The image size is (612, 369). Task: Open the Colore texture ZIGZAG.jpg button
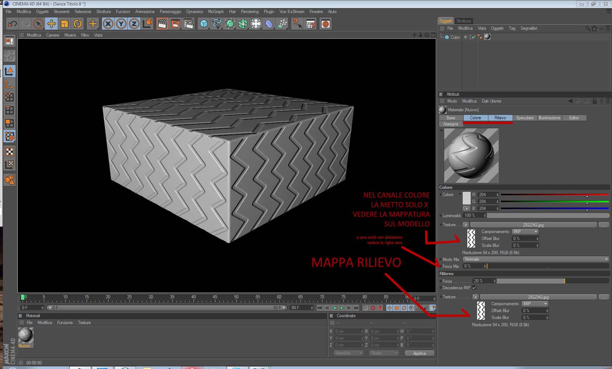click(x=533, y=225)
